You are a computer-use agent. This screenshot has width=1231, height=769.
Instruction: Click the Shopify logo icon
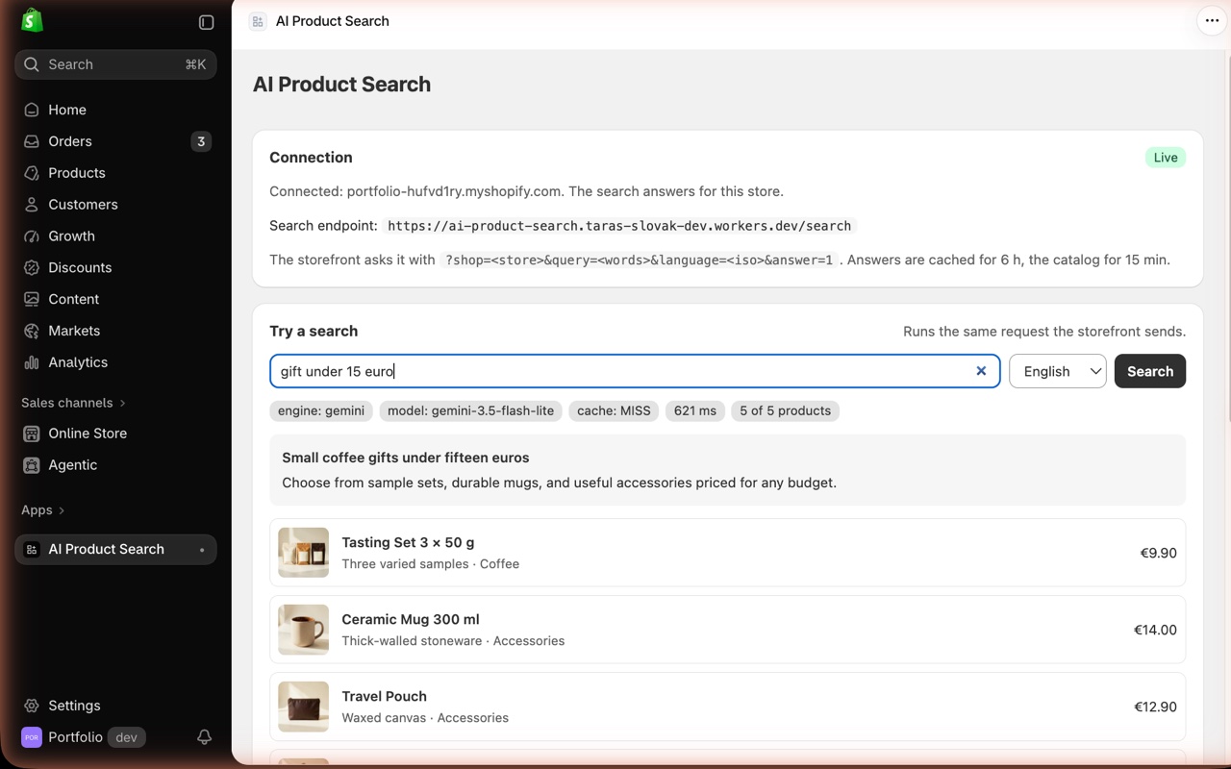click(32, 20)
